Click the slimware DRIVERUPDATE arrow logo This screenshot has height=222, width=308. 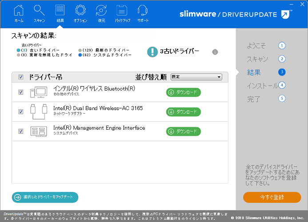pos(285,14)
